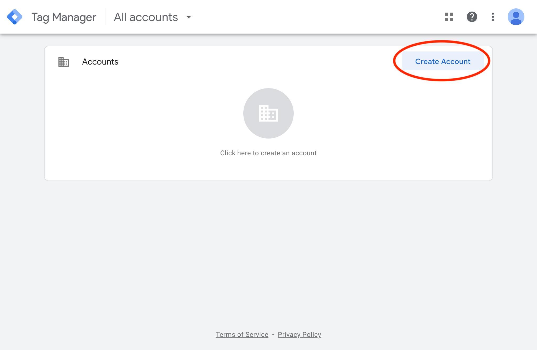Click the large gray circle building icon

tap(268, 113)
